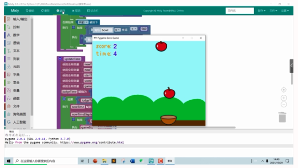This screenshot has height=168, width=298.
Task: Click the pygame.org contribute link in console
Action: [x=92, y=142]
